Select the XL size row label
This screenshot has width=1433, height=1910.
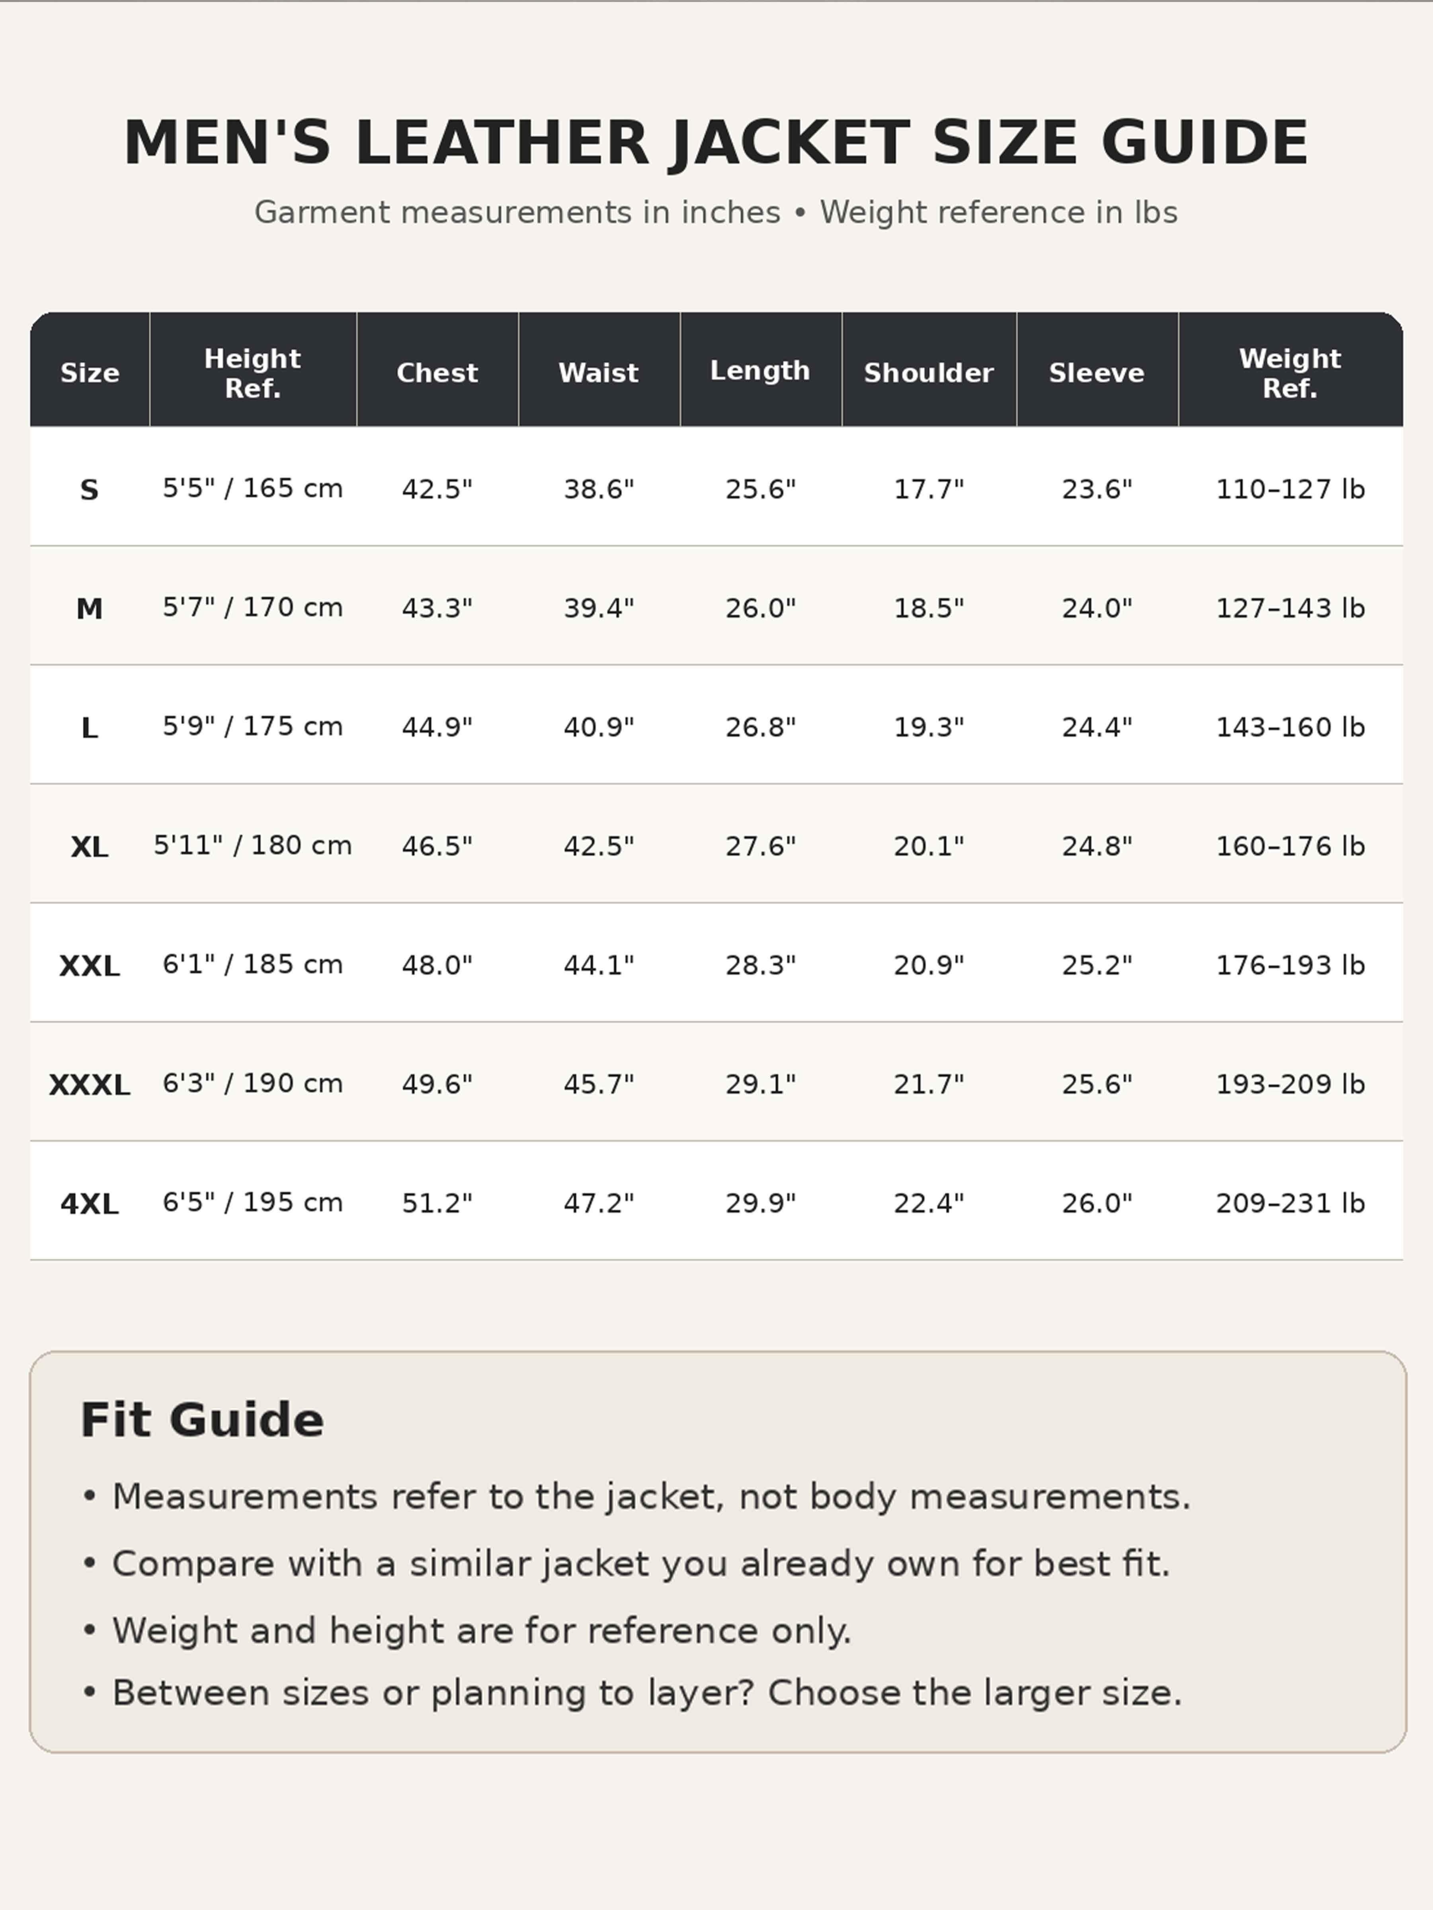(90, 847)
